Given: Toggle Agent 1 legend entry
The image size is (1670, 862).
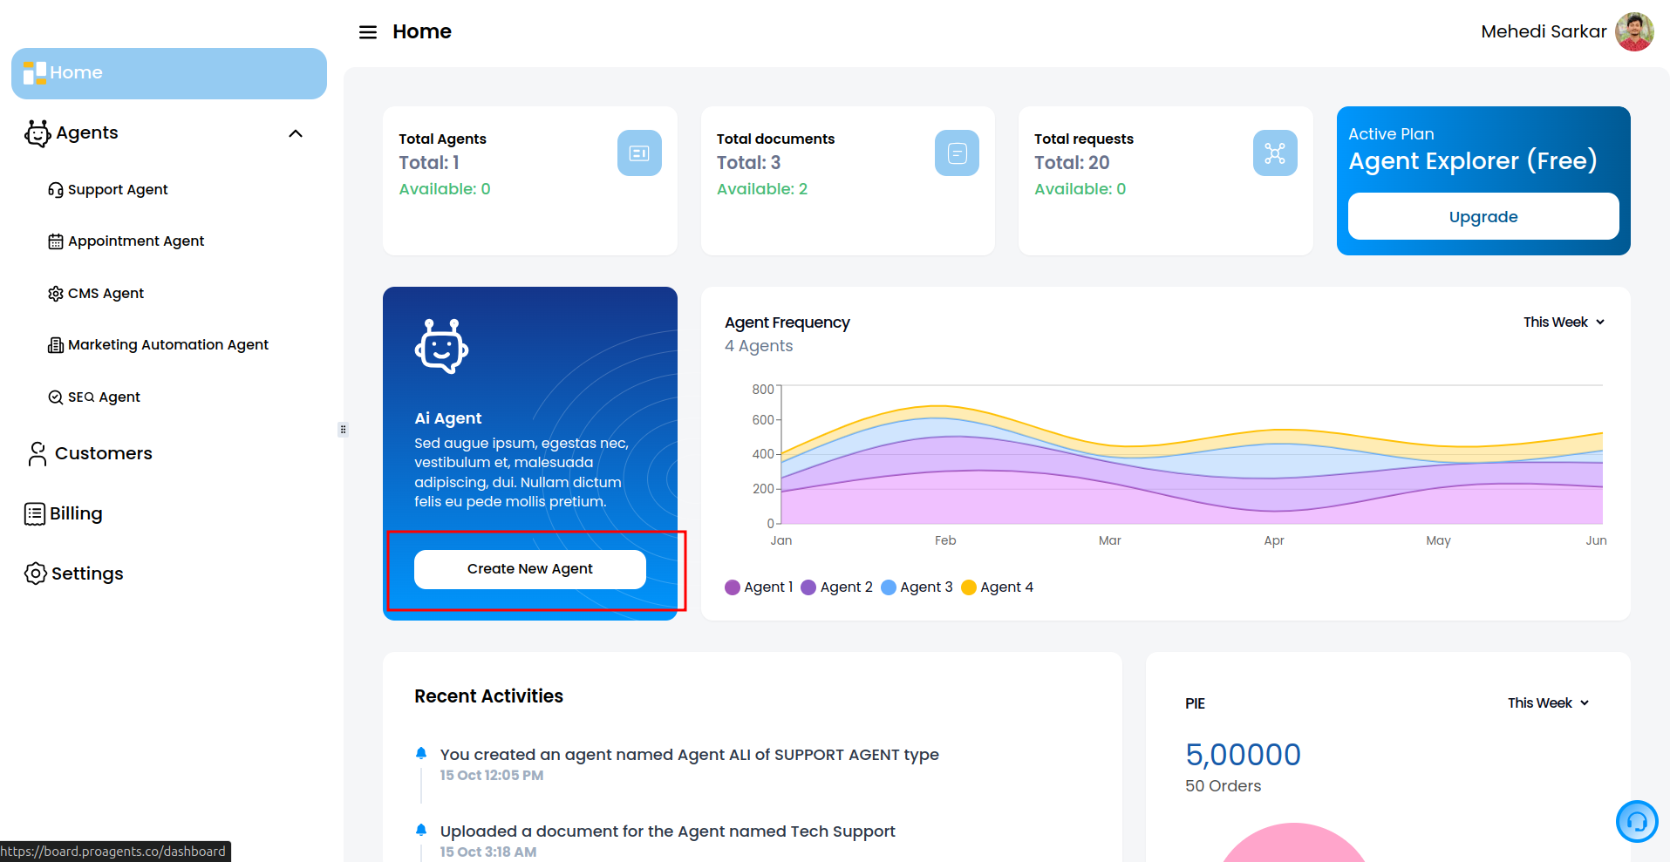Looking at the screenshot, I should [x=759, y=587].
